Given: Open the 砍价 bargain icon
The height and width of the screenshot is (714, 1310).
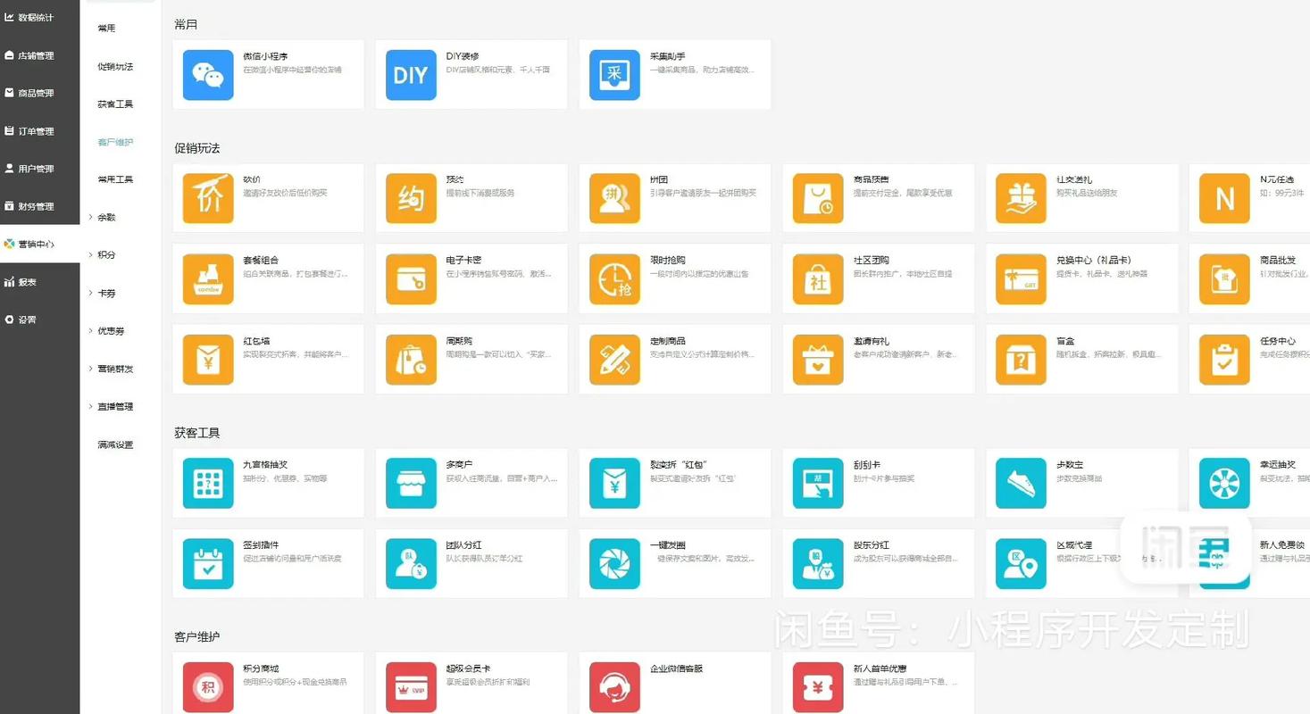Looking at the screenshot, I should [208, 198].
